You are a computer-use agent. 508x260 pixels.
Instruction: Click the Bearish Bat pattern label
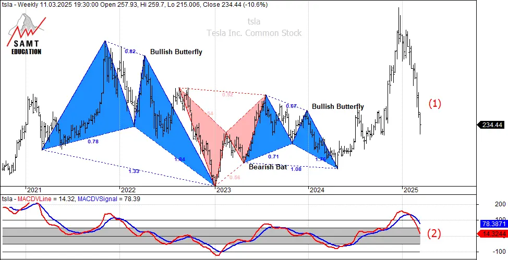(x=268, y=167)
